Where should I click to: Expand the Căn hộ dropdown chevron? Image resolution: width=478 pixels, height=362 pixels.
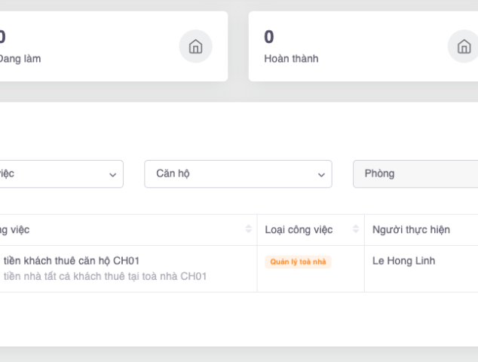(x=321, y=174)
